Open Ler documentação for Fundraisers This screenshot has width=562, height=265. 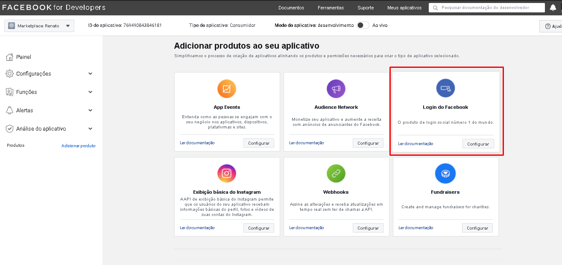416,228
